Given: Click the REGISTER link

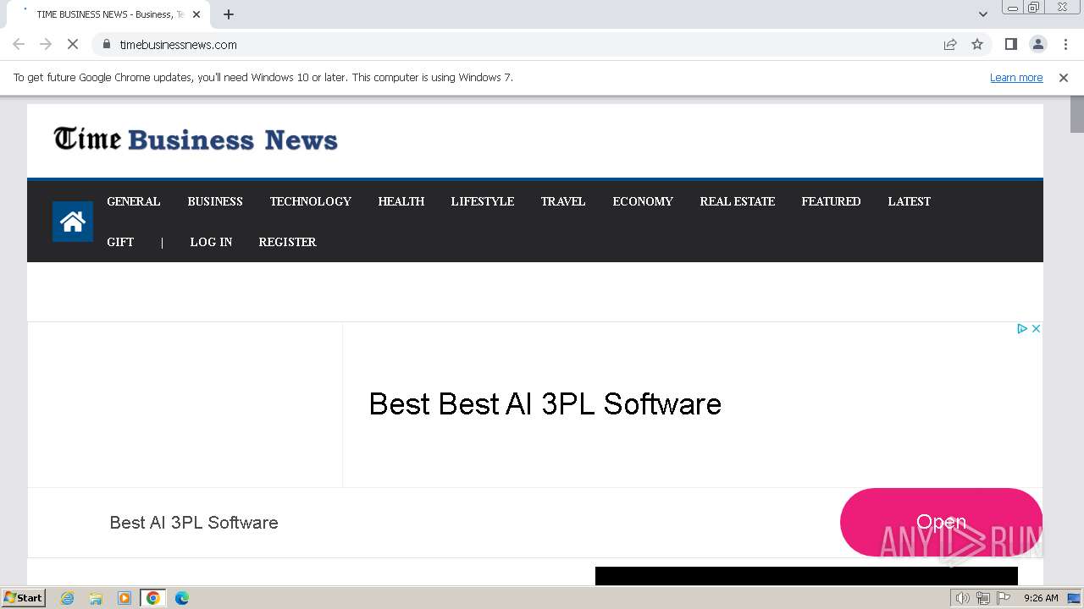Looking at the screenshot, I should [288, 242].
